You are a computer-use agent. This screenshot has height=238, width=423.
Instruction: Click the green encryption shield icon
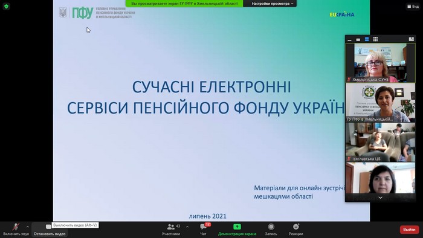pyautogui.click(x=6, y=6)
